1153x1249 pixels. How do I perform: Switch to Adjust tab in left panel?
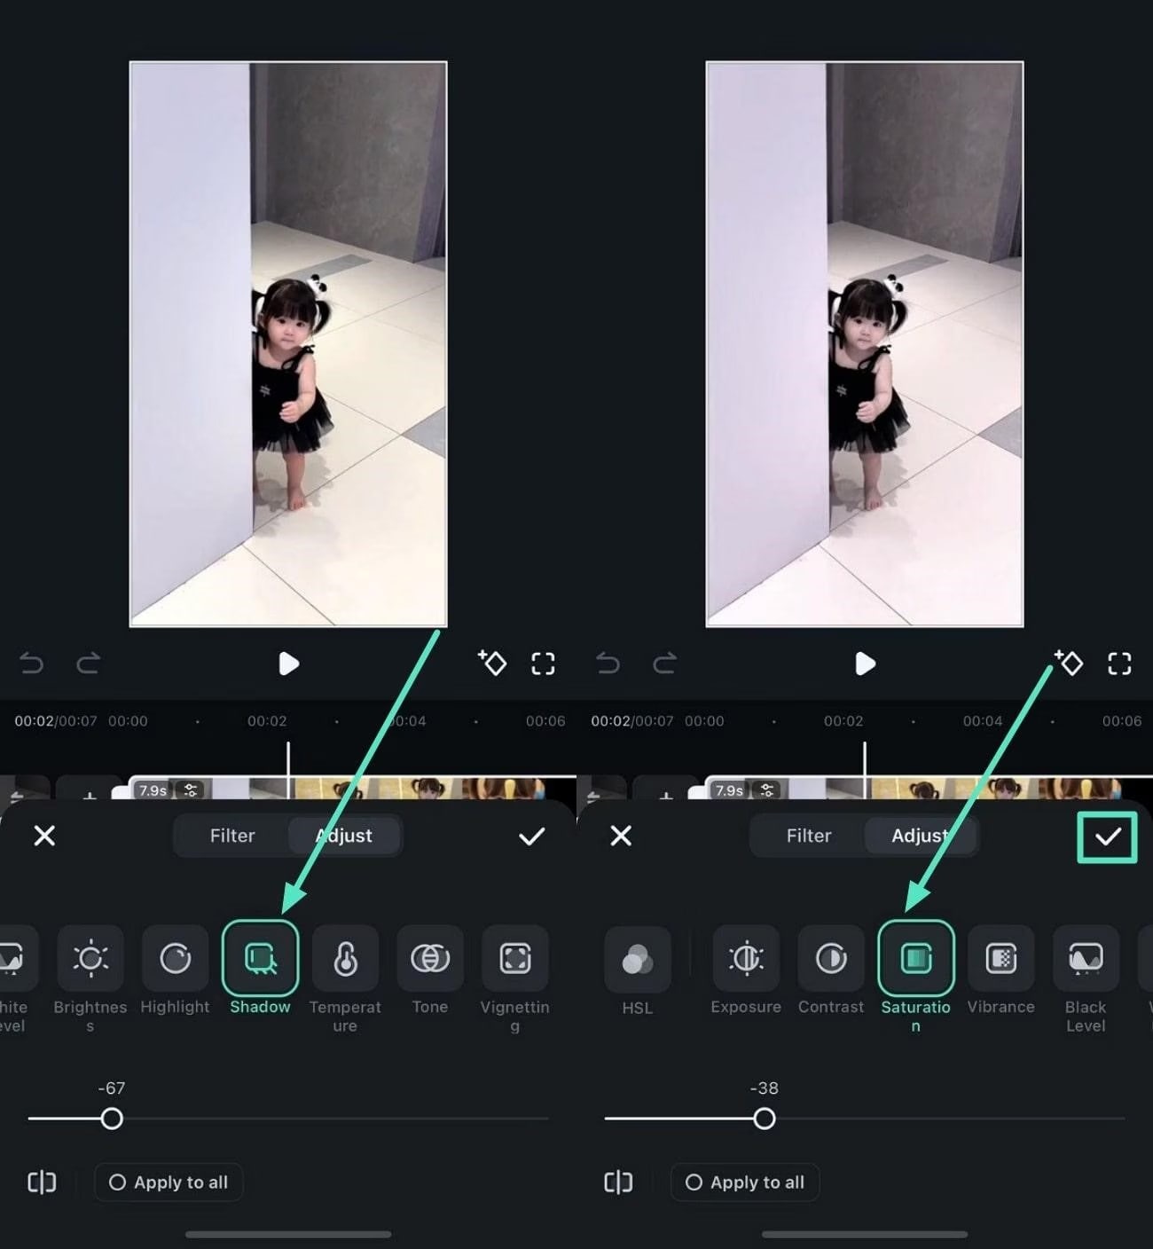point(344,836)
